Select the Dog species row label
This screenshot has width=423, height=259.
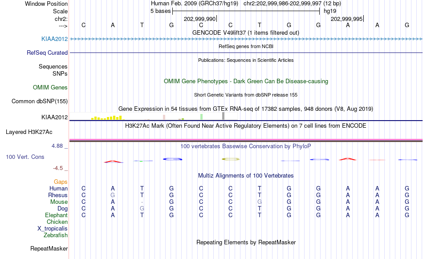point(63,209)
